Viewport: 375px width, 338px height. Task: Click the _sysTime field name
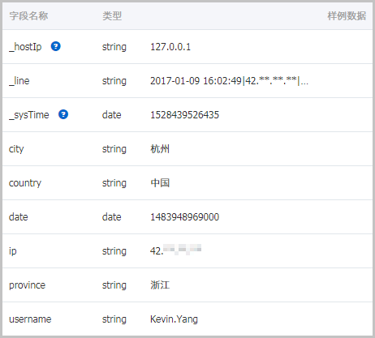pyautogui.click(x=29, y=115)
